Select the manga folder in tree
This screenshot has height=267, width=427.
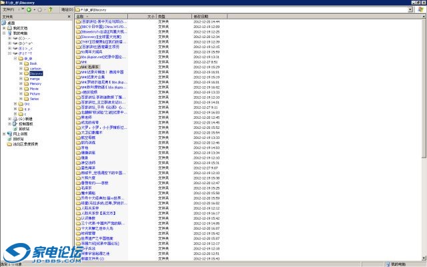[x=35, y=79]
